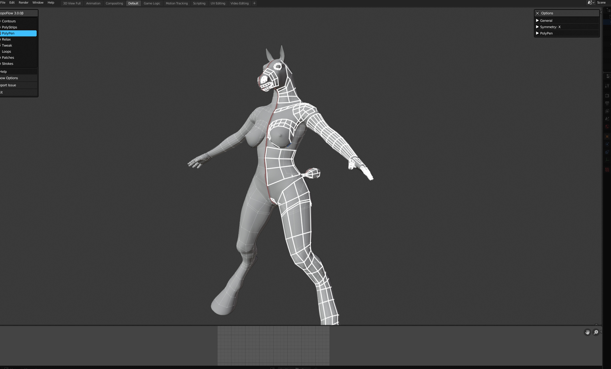This screenshot has height=369, width=611.
Task: Select the Patches tool option
Action: click(8, 58)
